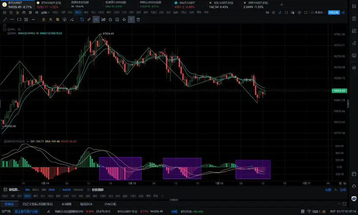The width and height of the screenshot is (358, 215).
Task: Click the rewind double-arrow icon
Action: (x=37, y=13)
